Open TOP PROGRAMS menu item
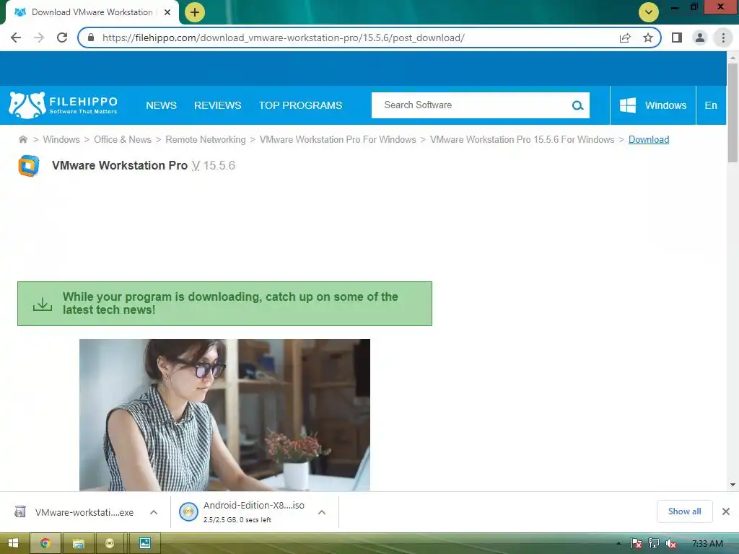 [300, 105]
